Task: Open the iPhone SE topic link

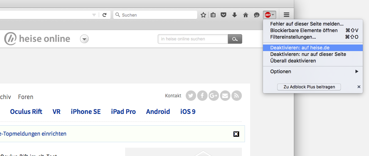Action: click(86, 112)
